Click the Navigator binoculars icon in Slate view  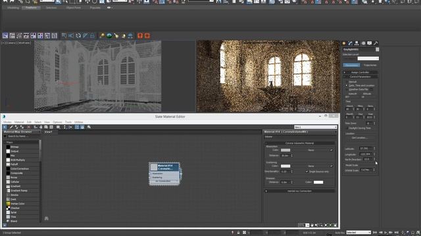tap(46, 218)
